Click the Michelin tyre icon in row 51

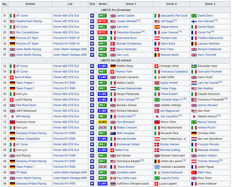point(92,16)
